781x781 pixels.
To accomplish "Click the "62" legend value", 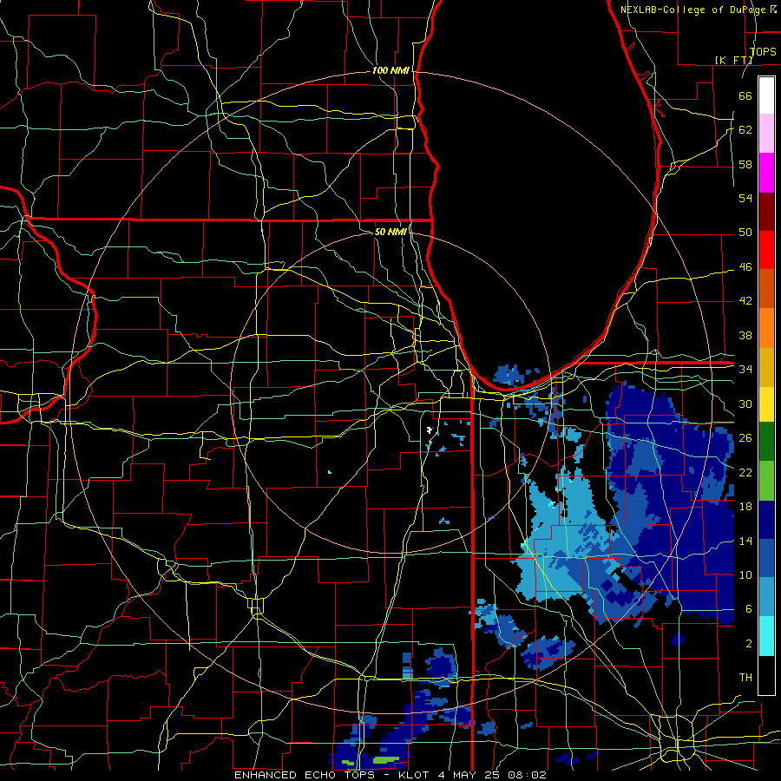I will click(x=745, y=130).
